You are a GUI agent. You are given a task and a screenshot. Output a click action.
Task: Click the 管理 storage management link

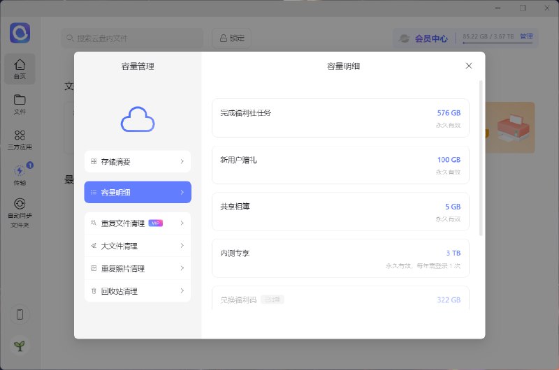pos(526,36)
